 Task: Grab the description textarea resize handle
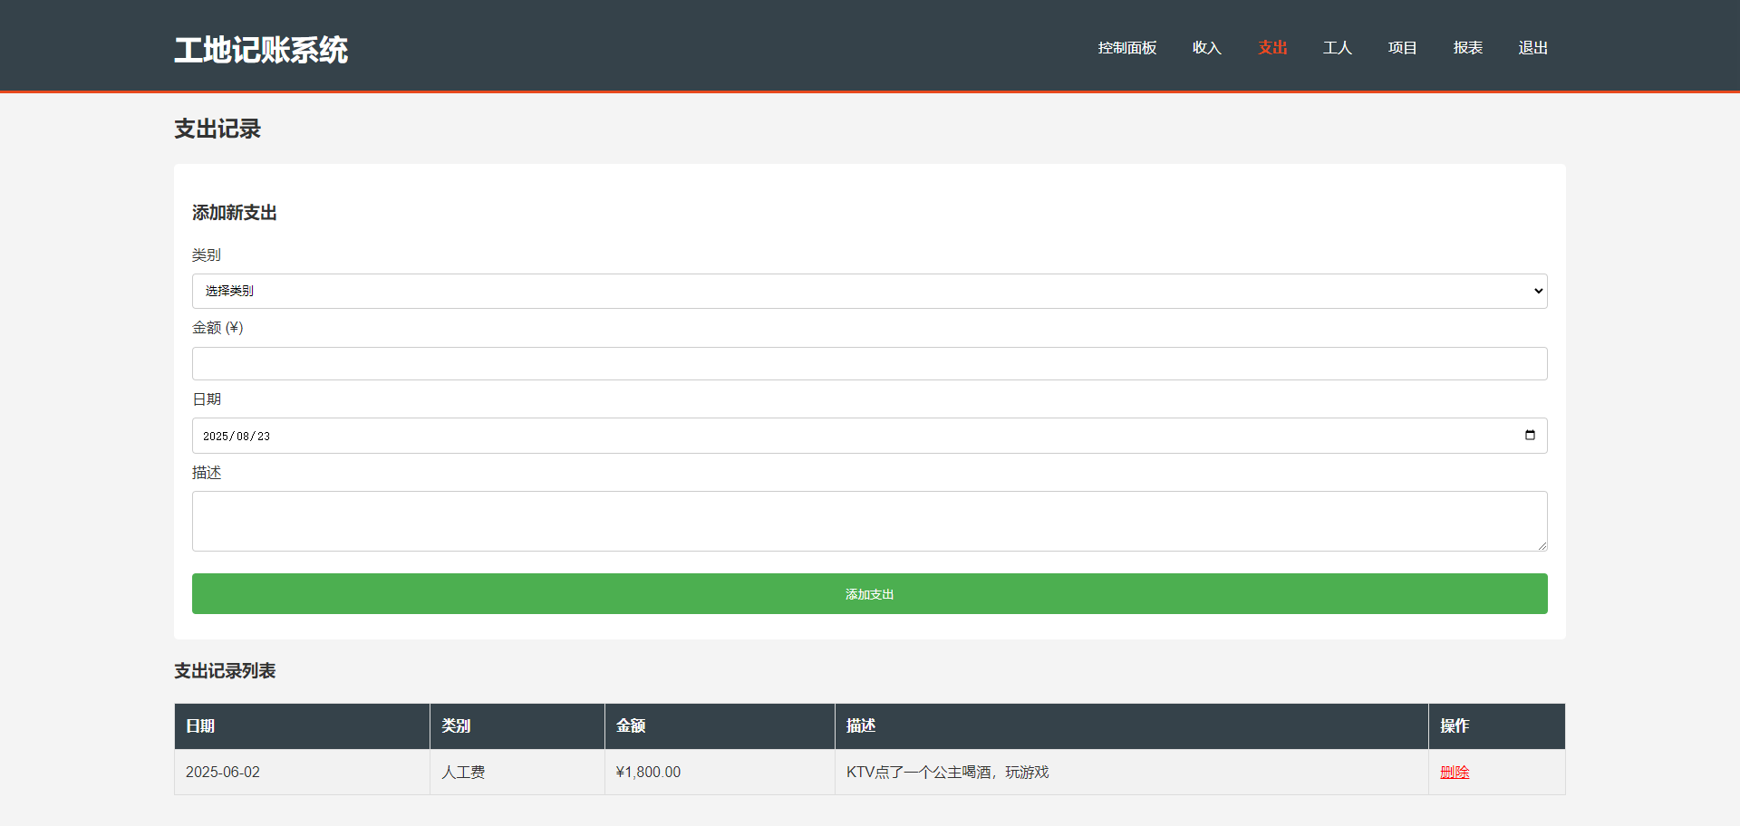(1542, 545)
